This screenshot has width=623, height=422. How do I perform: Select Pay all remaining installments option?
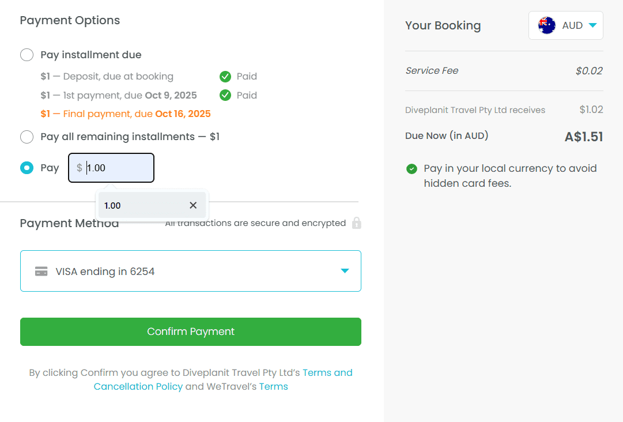pyautogui.click(x=27, y=137)
